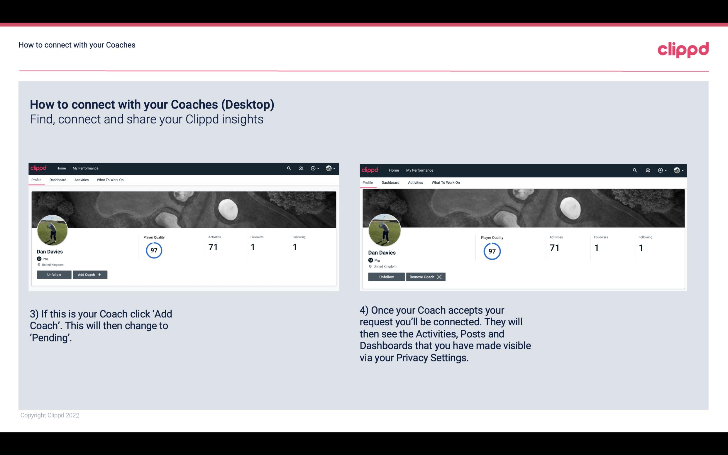
Task: Click 'Unfollow' toggle on right profile
Action: point(386,277)
